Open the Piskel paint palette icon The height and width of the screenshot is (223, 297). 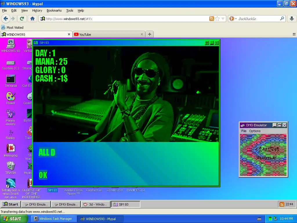coord(11,98)
